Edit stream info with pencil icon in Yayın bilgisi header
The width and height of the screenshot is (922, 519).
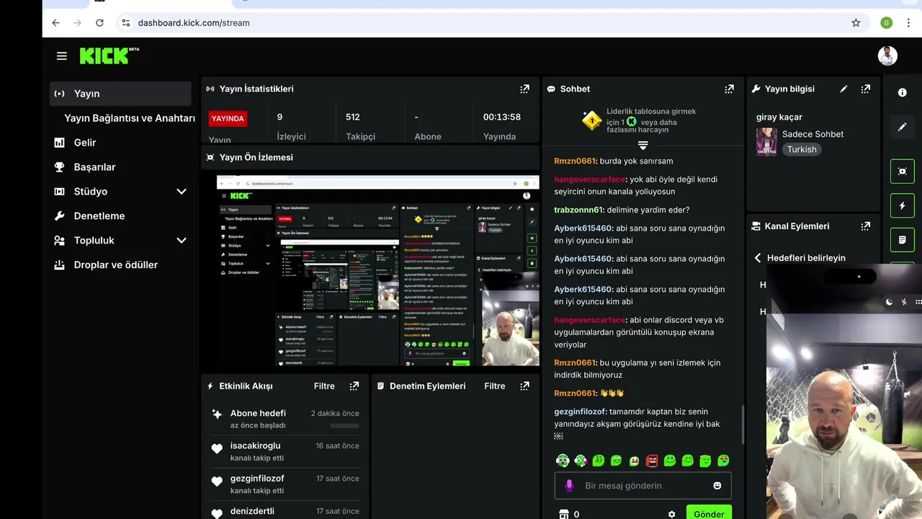[843, 89]
